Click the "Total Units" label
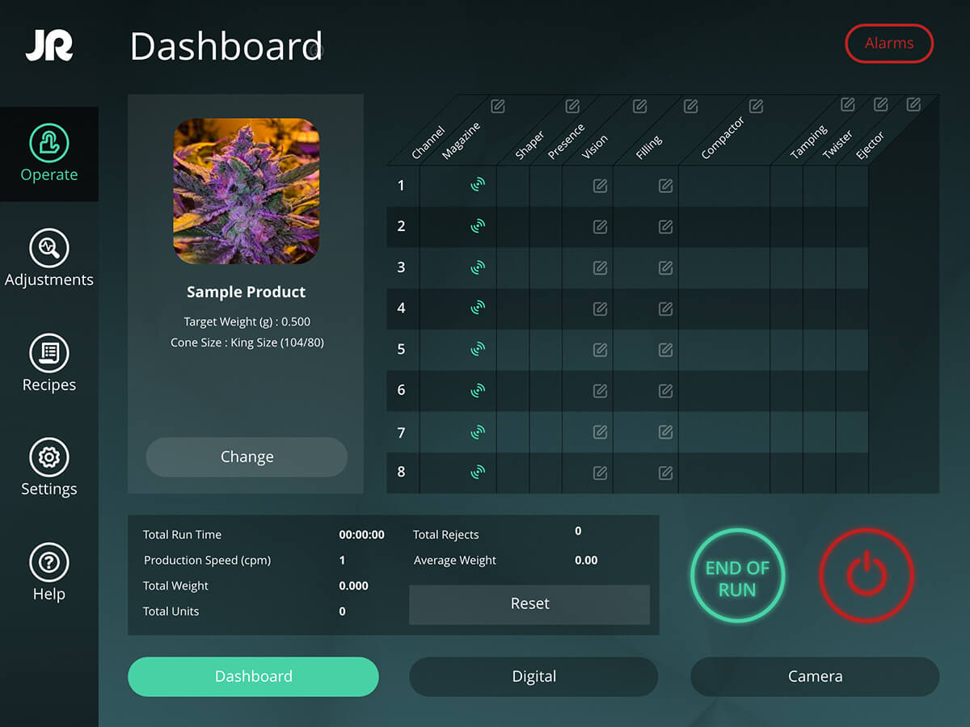Screen dimensions: 970x727 171,611
